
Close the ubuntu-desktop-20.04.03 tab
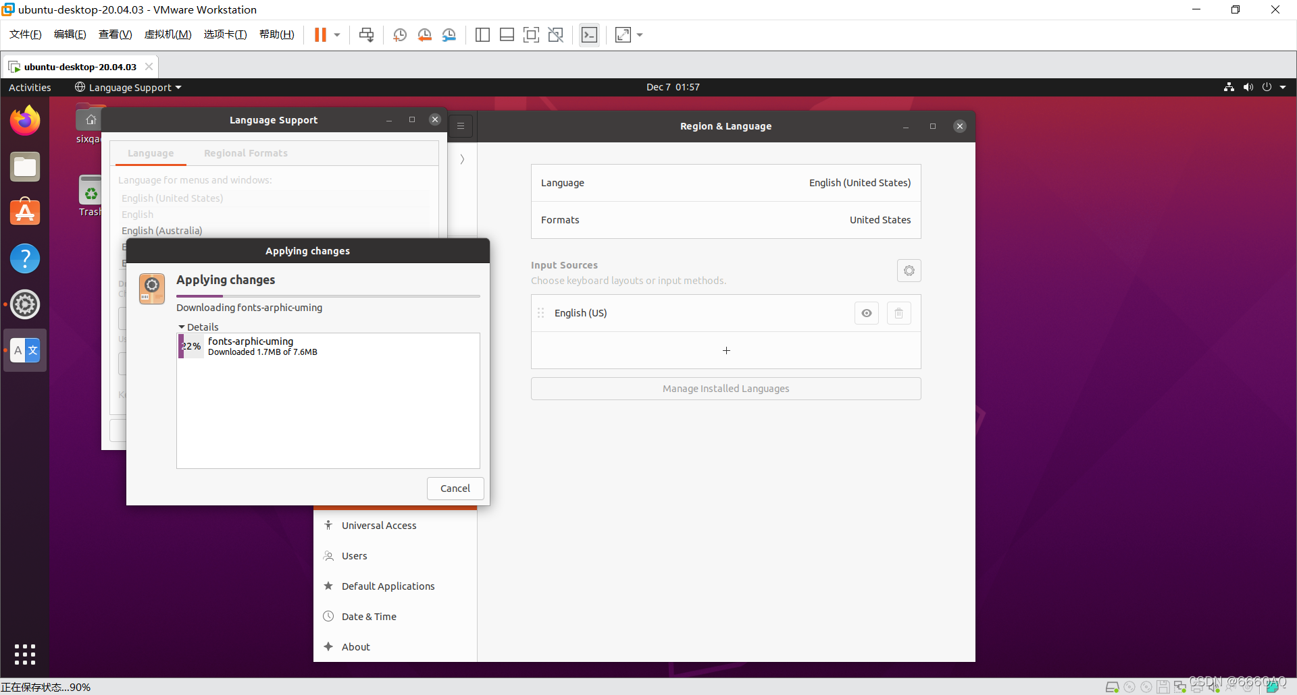149,67
